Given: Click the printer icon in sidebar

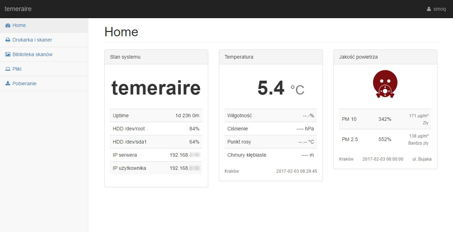Looking at the screenshot, I should pyautogui.click(x=8, y=40).
